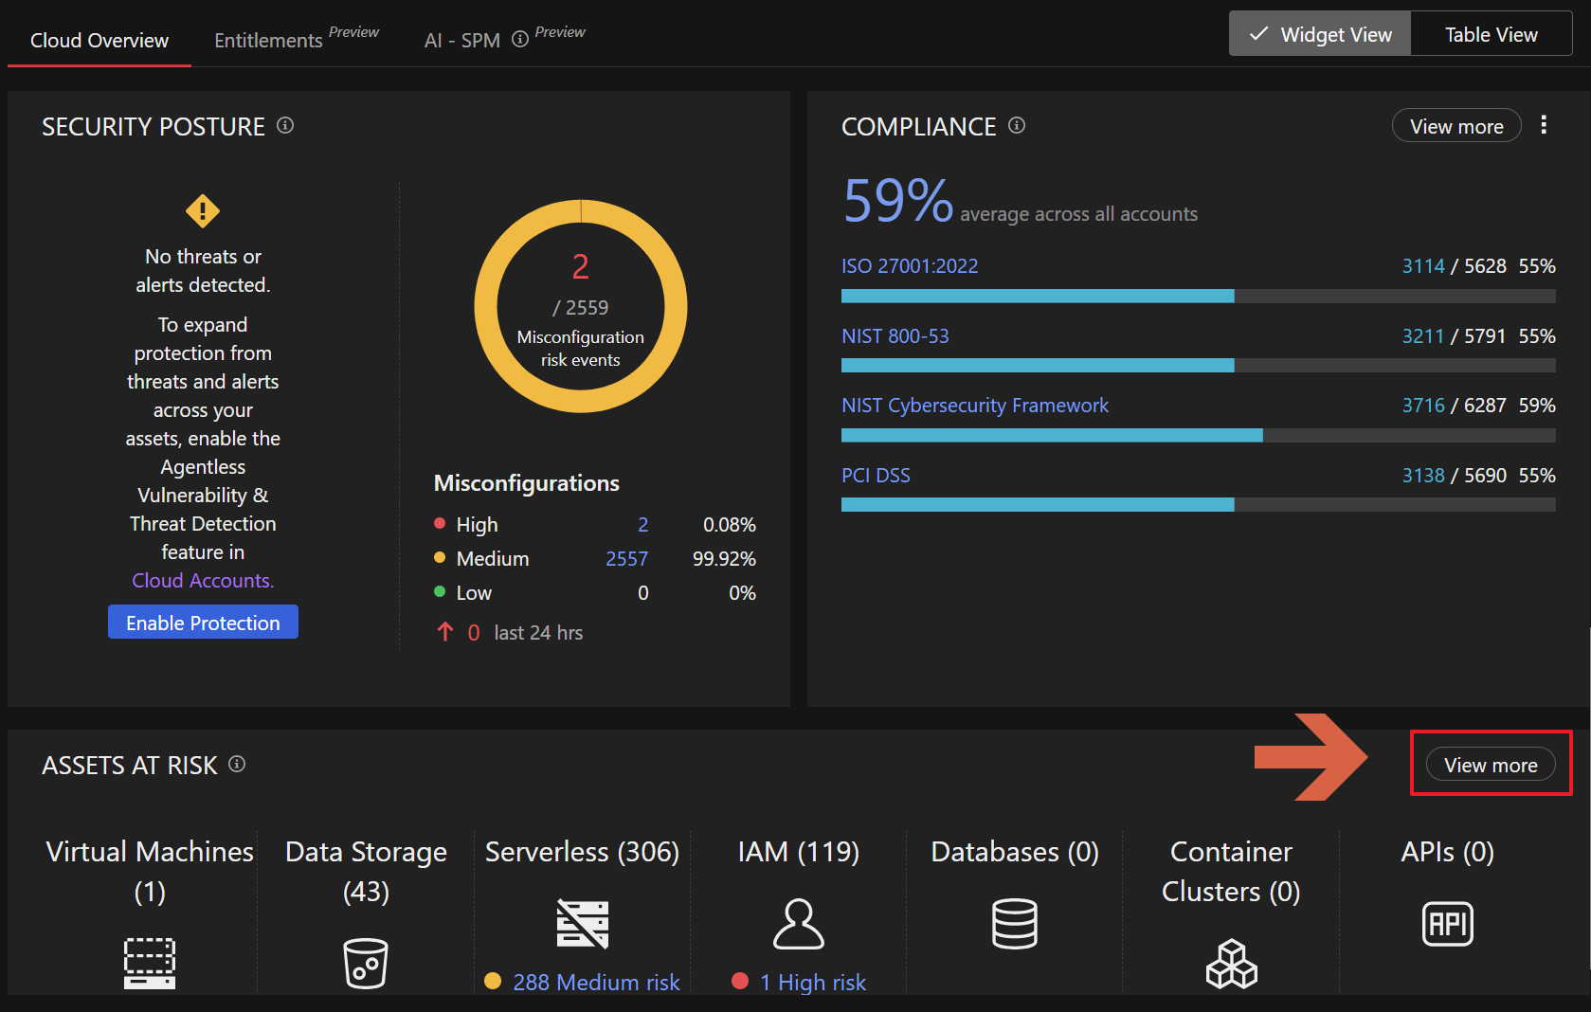Click the IAM user icon

tap(798, 923)
